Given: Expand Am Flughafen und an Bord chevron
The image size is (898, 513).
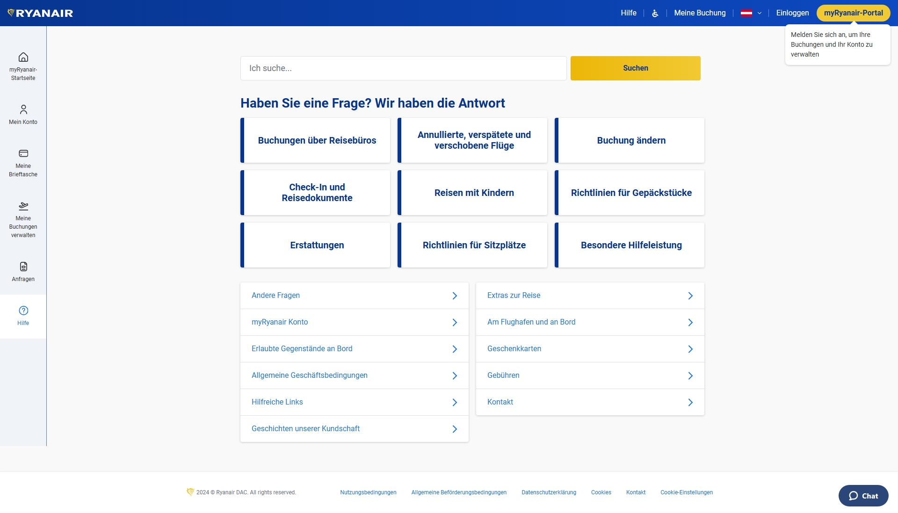Looking at the screenshot, I should (x=690, y=322).
